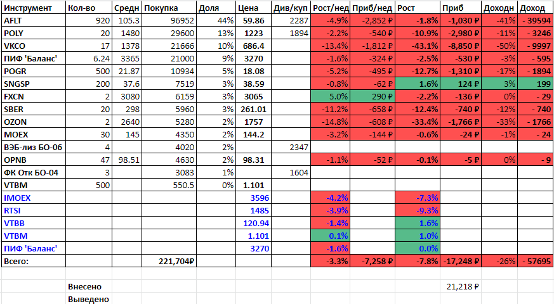Select total income cell '- 57695'
554x304 pixels.
535,262
